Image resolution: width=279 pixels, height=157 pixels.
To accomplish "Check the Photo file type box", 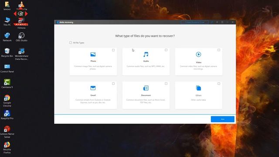I will (x=113, y=50).
